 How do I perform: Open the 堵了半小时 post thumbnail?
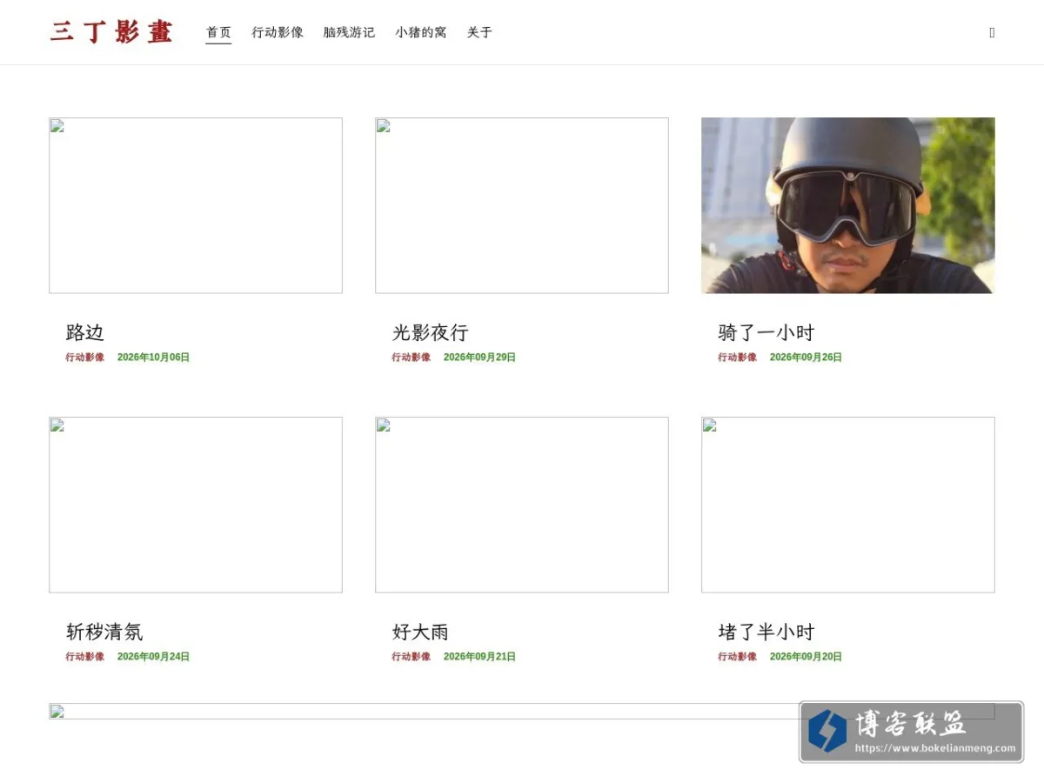[848, 505]
